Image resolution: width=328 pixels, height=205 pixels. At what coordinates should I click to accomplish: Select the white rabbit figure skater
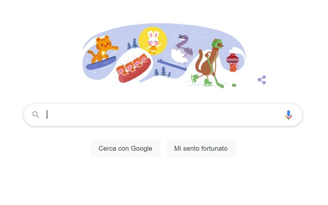153,42
